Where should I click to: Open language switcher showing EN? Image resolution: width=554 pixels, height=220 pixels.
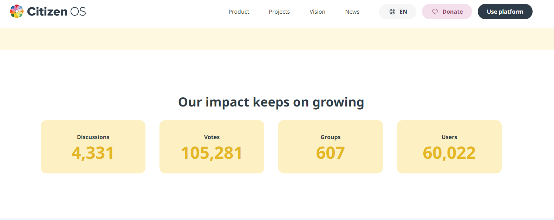(x=397, y=11)
